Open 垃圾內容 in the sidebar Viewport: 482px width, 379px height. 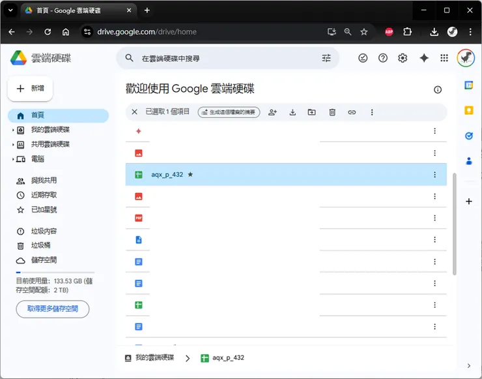pos(44,231)
